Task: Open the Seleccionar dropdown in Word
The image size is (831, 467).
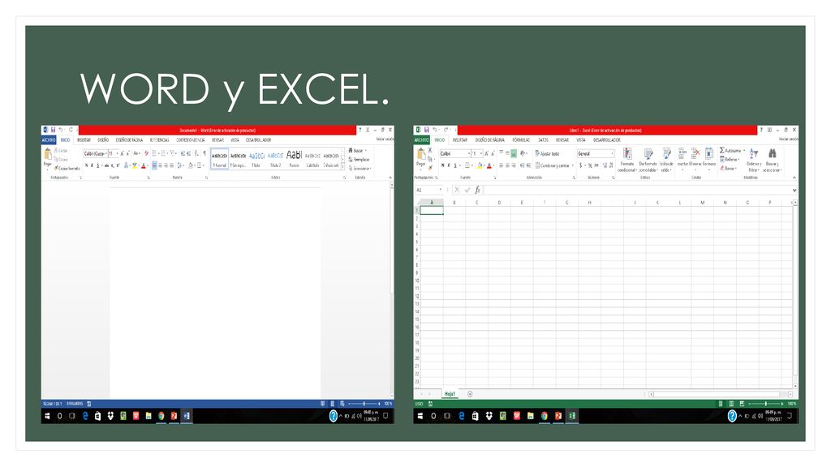Action: [360, 169]
